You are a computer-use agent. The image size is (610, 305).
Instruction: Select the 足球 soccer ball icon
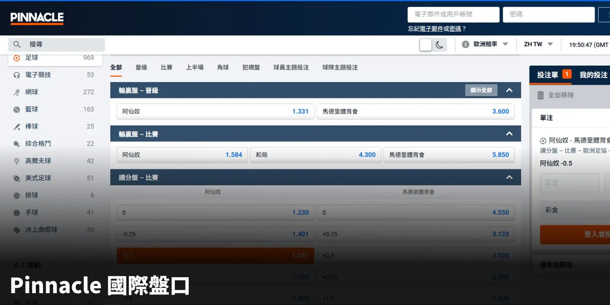click(16, 58)
